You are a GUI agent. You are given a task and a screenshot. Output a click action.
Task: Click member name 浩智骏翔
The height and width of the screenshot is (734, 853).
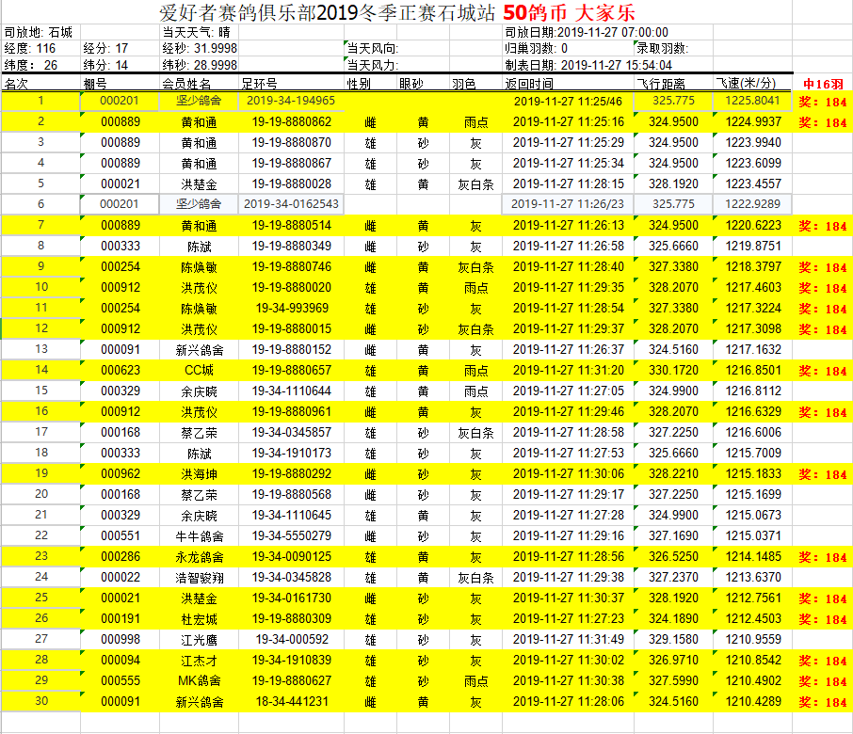(x=199, y=578)
